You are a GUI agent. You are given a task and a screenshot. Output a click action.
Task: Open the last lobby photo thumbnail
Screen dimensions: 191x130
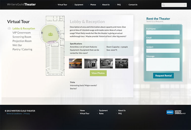122,64
